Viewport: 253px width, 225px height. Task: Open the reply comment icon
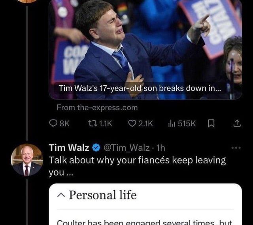pos(53,123)
